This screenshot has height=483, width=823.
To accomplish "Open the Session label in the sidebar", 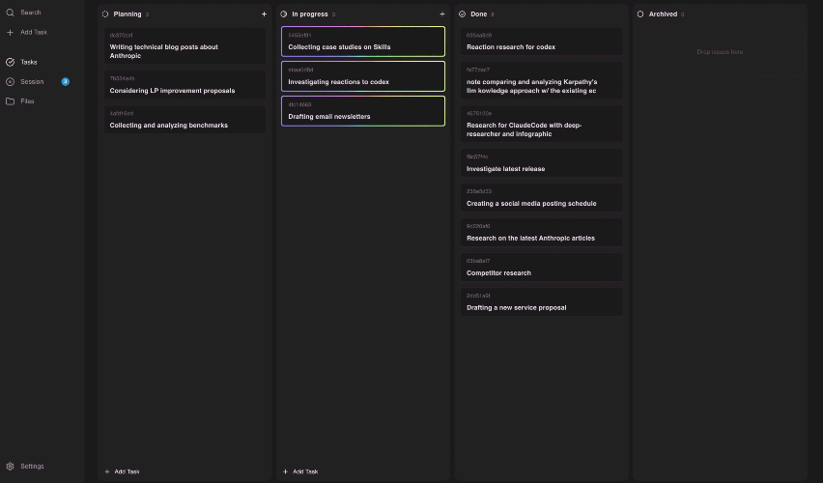I will point(32,81).
